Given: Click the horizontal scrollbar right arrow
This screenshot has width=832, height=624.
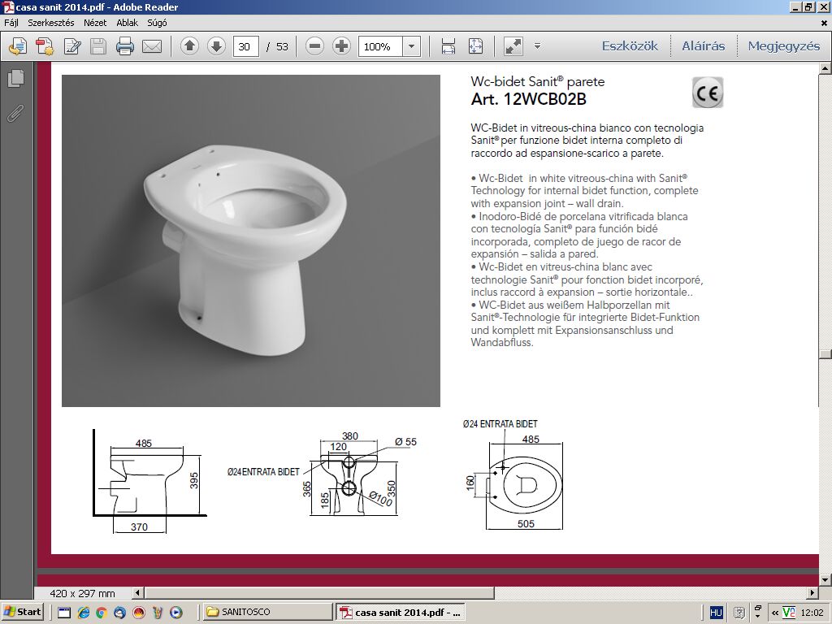Looking at the screenshot, I should 812,592.
